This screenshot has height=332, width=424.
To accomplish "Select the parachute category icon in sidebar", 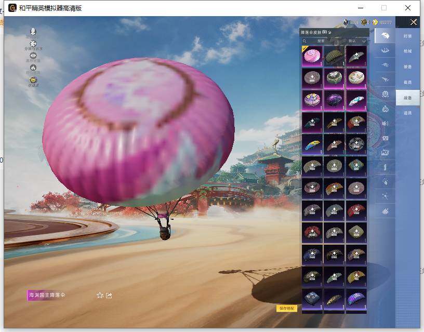I will tap(385, 36).
